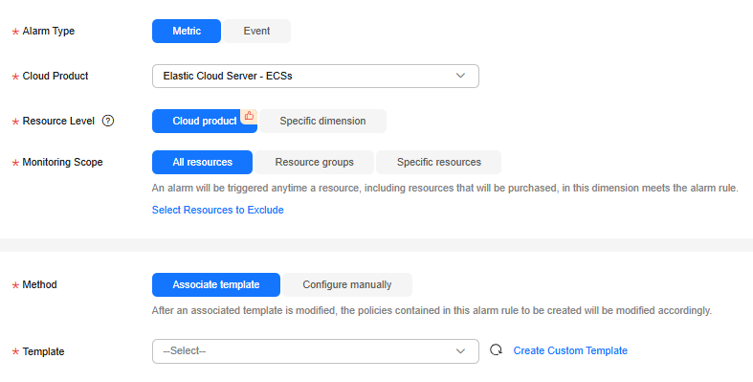Choose Specific dimension resource level

tap(322, 121)
